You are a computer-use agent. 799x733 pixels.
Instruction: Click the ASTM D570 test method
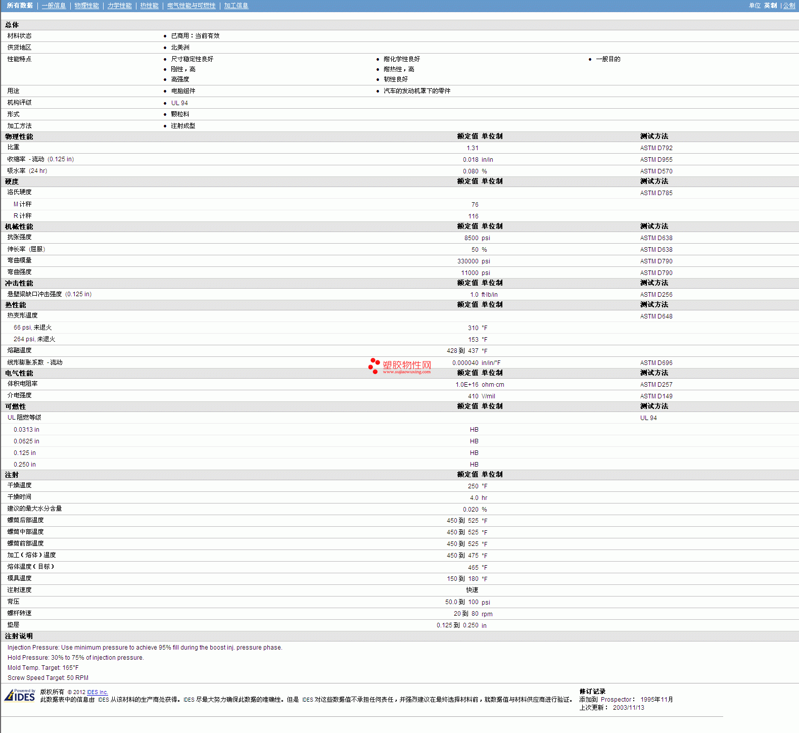click(x=656, y=171)
